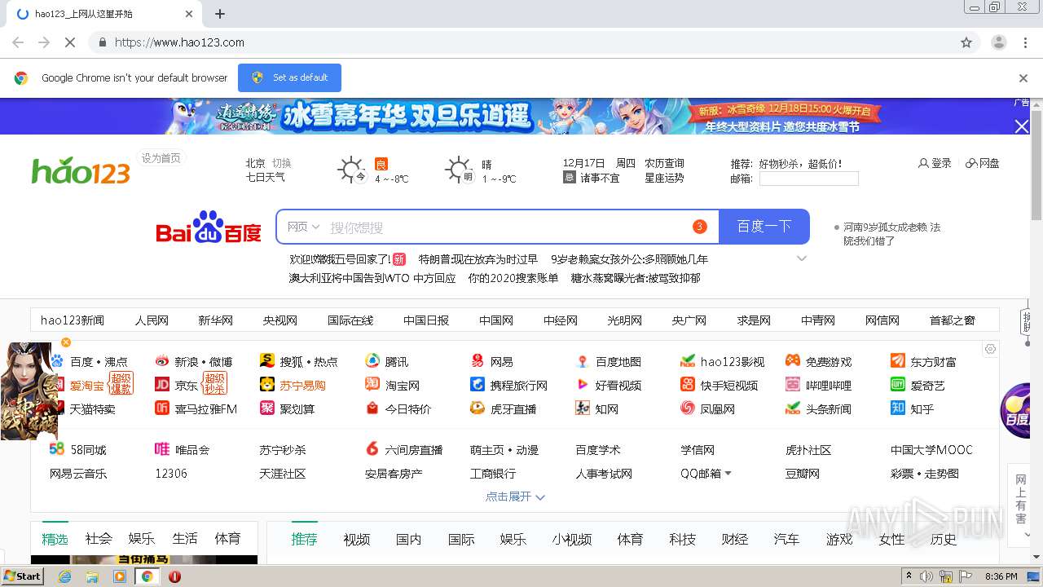Open Baidu hot topics site icon
This screenshot has width=1043, height=587.
[57, 361]
